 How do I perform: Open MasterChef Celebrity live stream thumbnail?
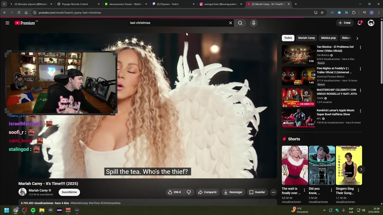tap(298, 97)
